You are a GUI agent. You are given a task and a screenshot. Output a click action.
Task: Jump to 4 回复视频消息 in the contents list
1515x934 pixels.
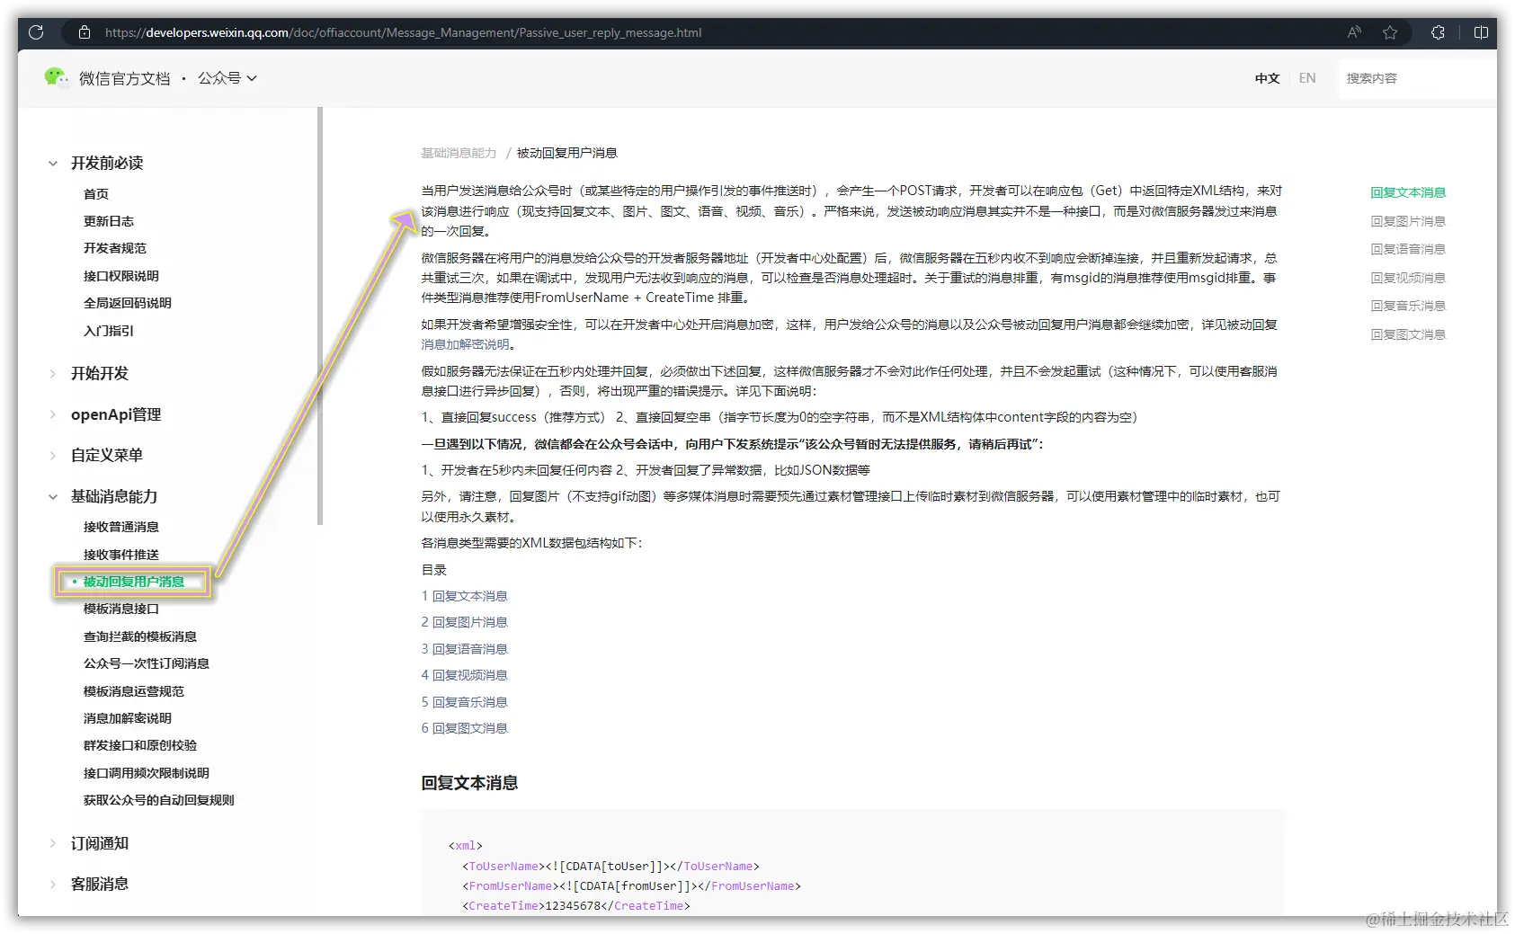[465, 675]
